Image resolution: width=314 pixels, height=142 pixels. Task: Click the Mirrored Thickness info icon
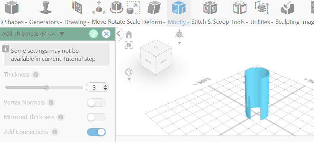(61, 117)
